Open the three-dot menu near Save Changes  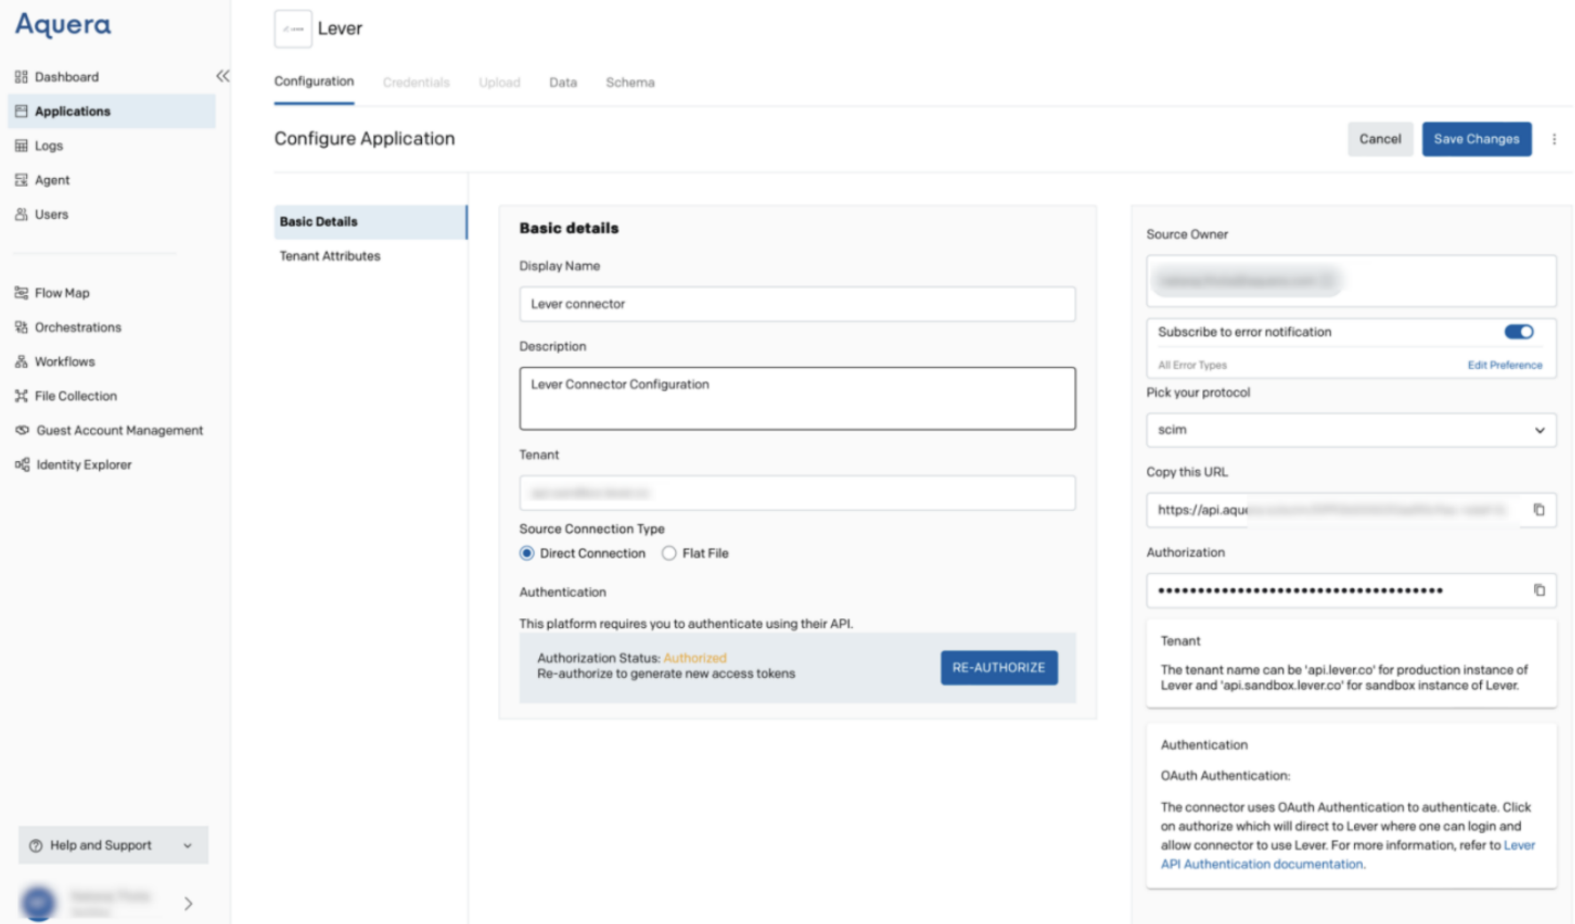coord(1554,139)
